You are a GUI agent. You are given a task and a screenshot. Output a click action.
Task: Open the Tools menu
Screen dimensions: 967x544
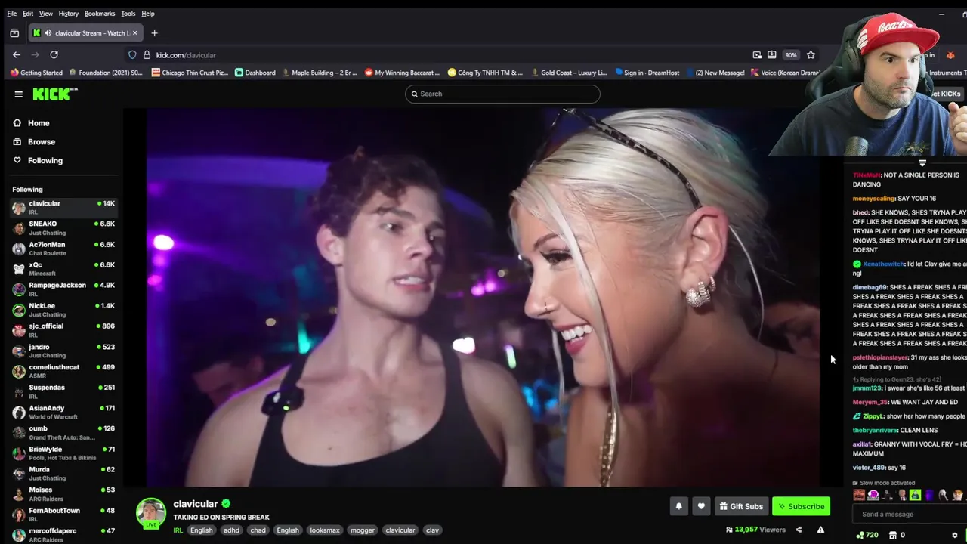click(x=128, y=14)
